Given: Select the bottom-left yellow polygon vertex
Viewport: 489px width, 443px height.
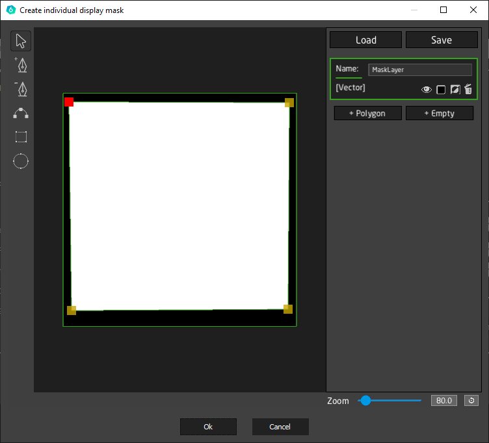Looking at the screenshot, I should pos(72,310).
